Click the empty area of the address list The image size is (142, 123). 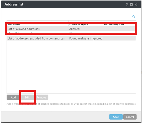(71, 67)
